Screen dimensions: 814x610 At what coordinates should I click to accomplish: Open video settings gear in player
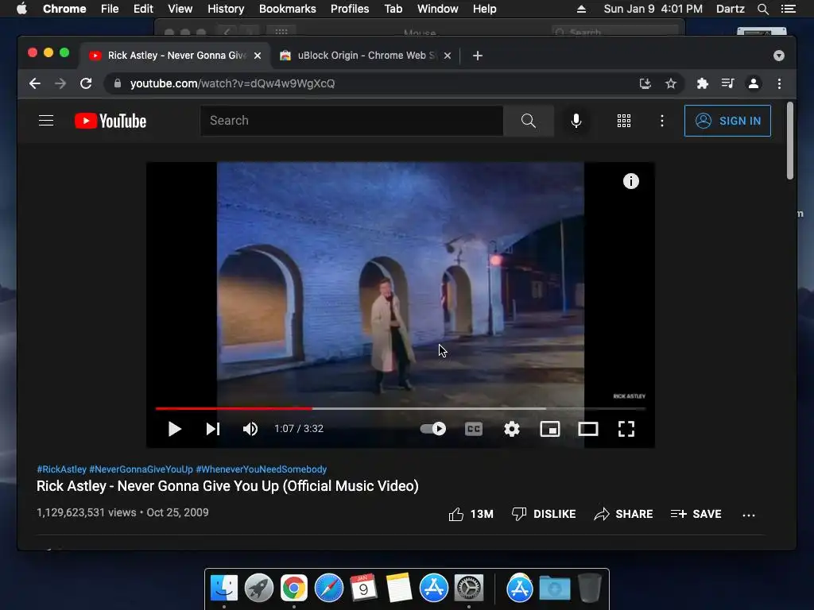(512, 429)
